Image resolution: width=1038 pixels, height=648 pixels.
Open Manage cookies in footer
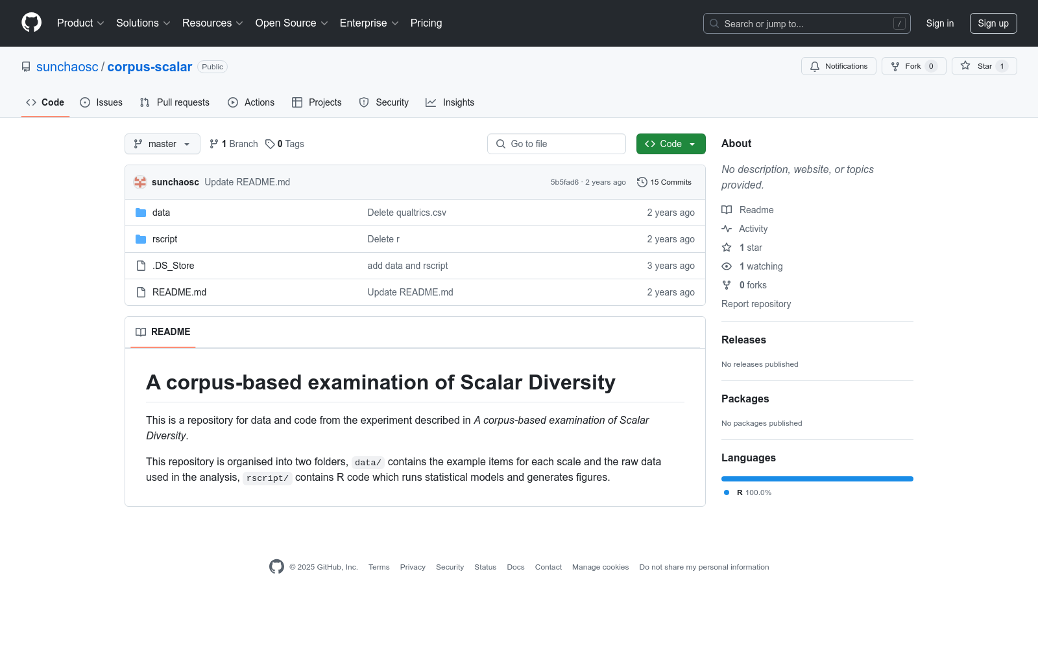(601, 567)
